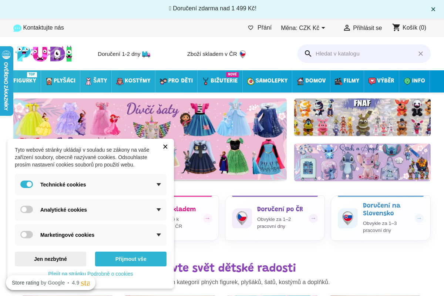
Task: Open the DOMOV menu category
Action: point(311,81)
